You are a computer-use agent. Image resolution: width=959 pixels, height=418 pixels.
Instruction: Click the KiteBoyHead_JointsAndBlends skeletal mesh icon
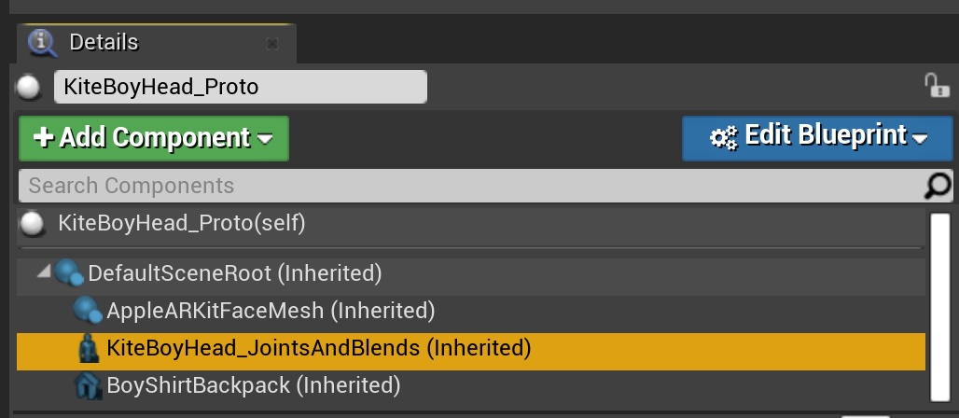coord(89,348)
